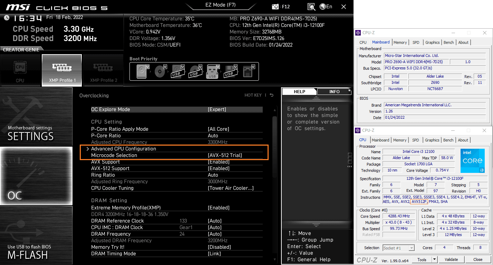The image size is (493, 265).
Task: Open Socket #1 Selection dropdown in CPU-Z
Action: [398, 248]
